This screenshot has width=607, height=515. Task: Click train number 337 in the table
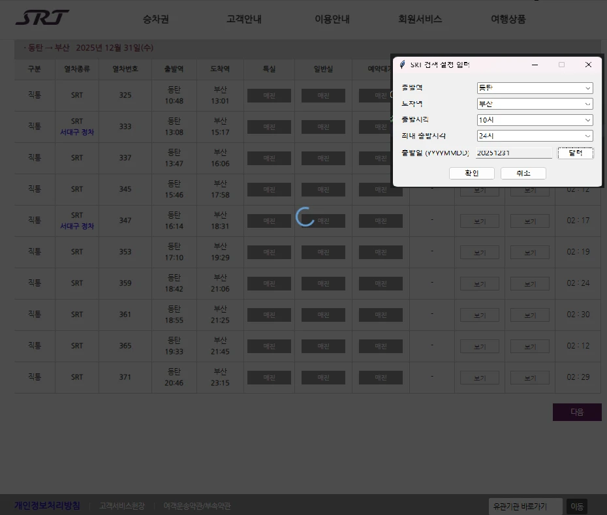point(125,157)
